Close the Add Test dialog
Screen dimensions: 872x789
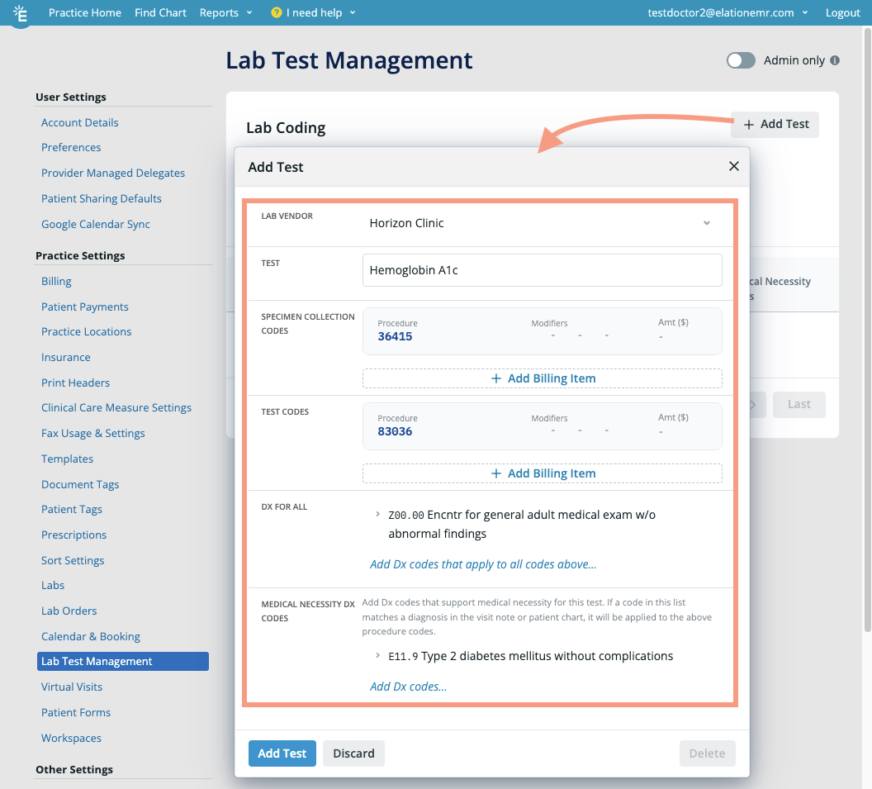tap(734, 166)
